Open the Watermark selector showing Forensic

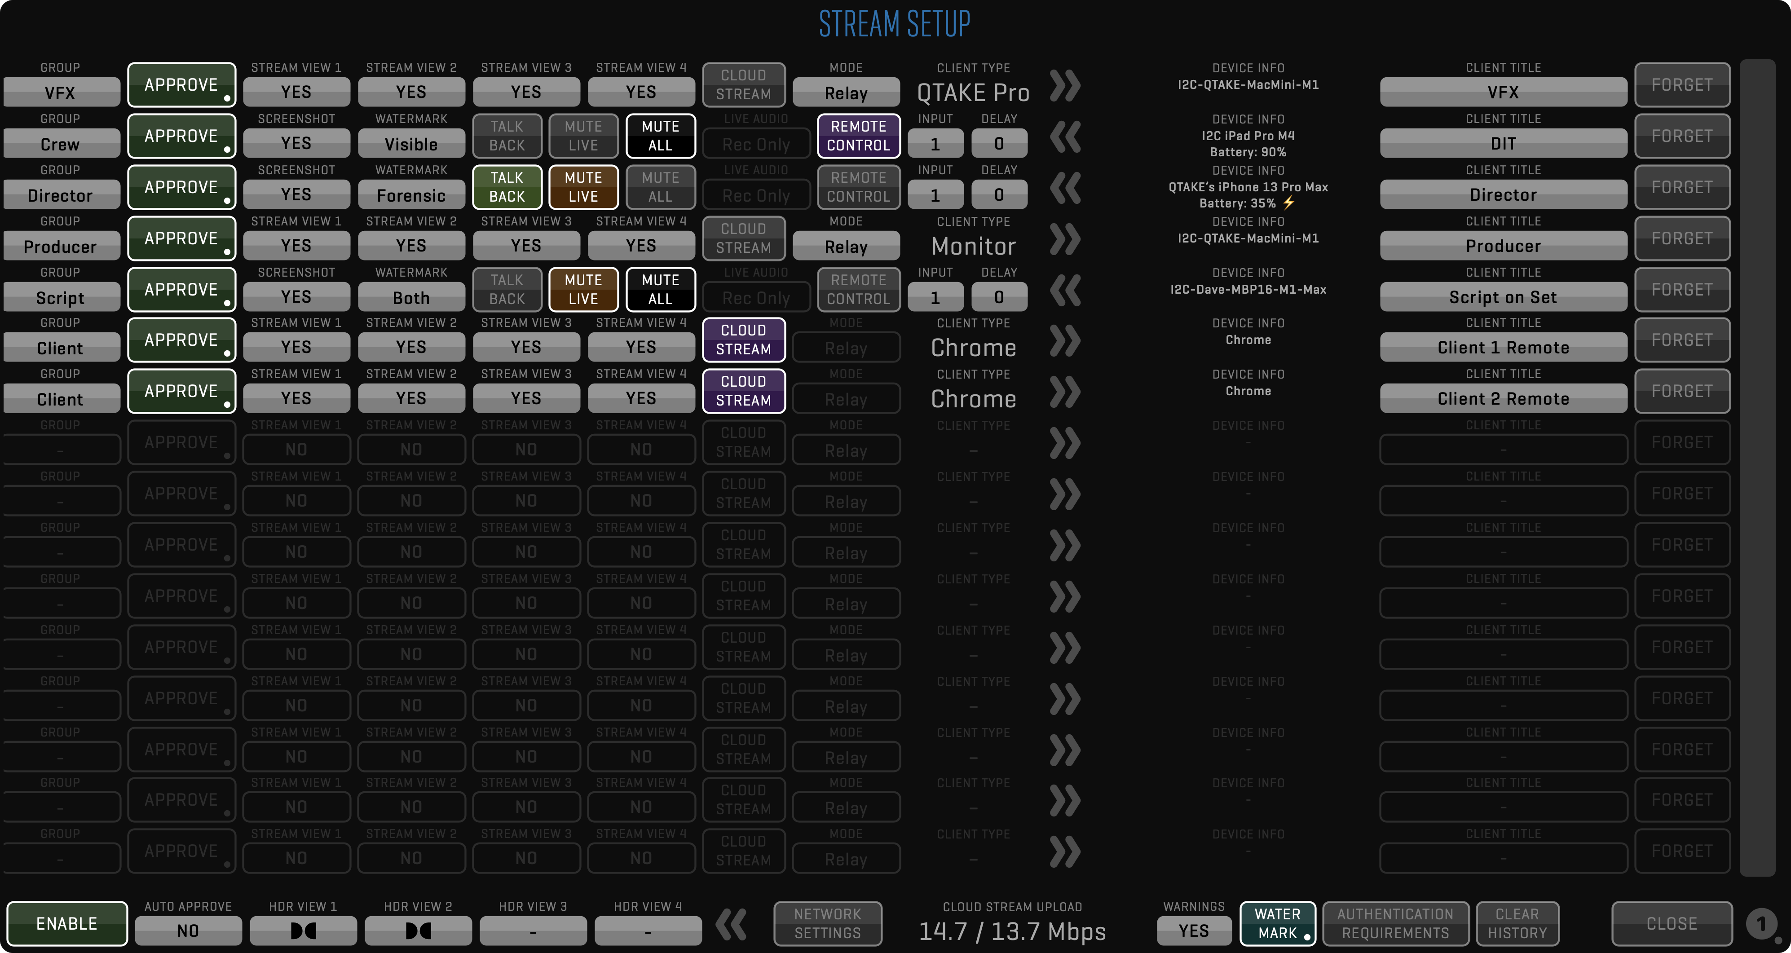click(411, 195)
